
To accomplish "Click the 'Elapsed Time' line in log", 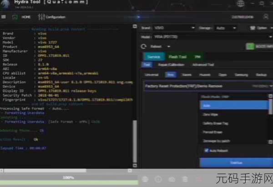I will [x=23, y=148].
